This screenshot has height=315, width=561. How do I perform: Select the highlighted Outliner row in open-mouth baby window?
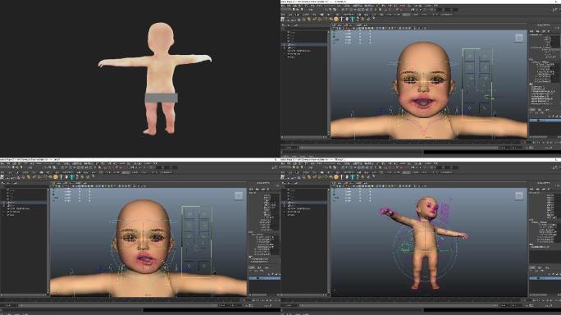[x=304, y=45]
